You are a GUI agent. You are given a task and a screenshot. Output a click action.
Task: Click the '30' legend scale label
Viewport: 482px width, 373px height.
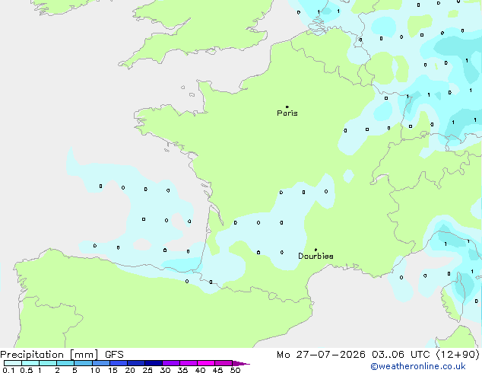click(165, 370)
